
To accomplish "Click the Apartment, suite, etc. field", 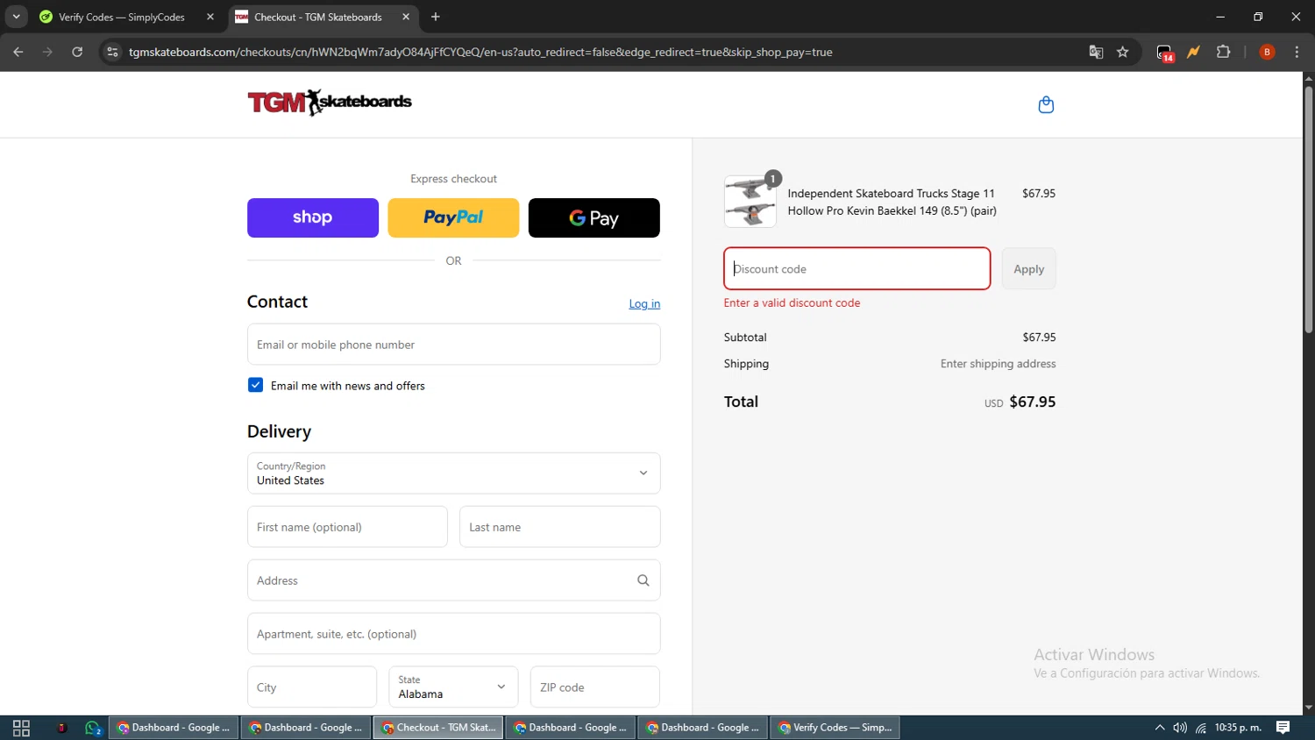I will tap(454, 634).
